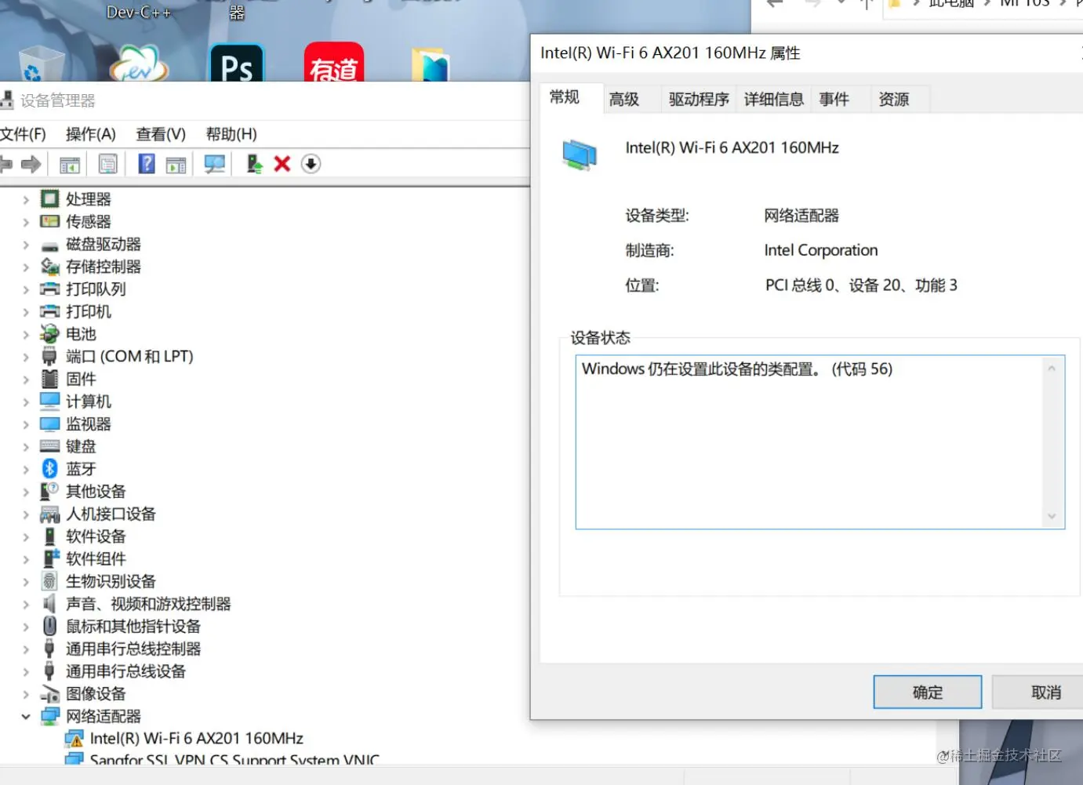Click the printer icon for 打印机
Viewport: 1083px width, 785px height.
(x=49, y=311)
